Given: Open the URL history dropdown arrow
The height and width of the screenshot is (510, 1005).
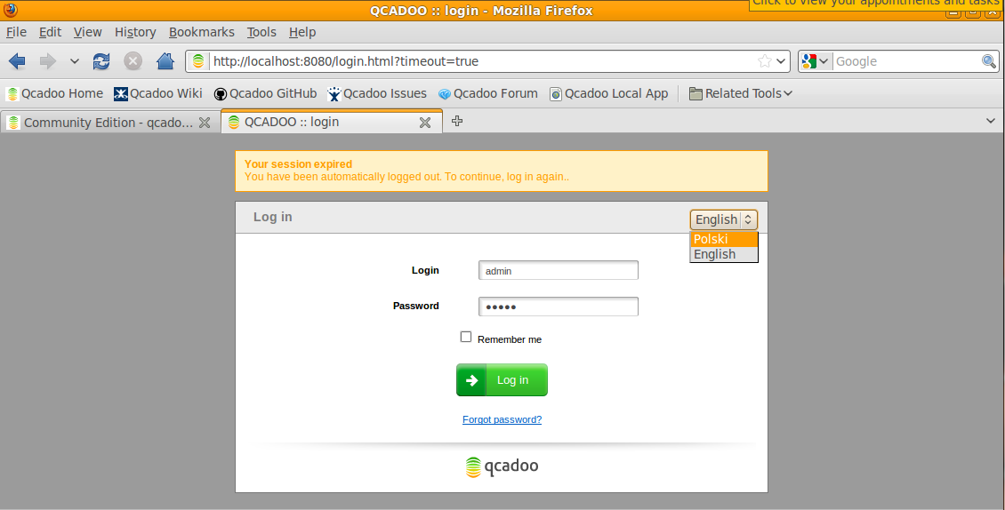Looking at the screenshot, I should click(781, 61).
